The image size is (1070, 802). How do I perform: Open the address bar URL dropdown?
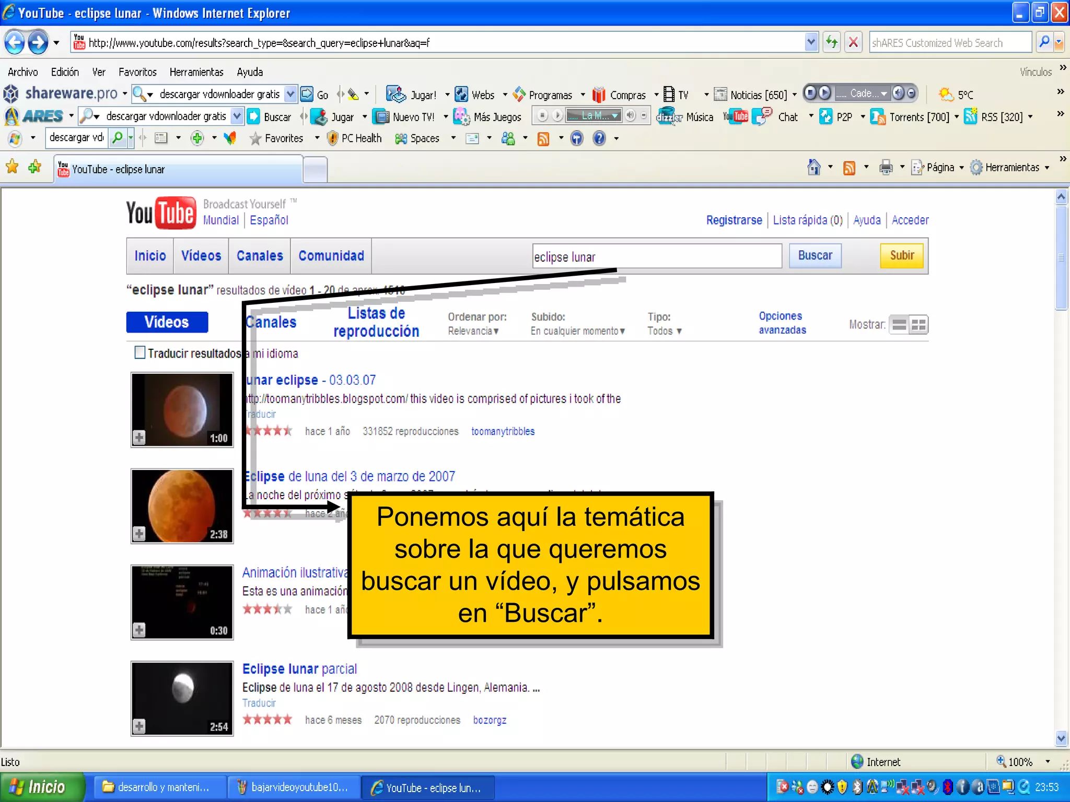click(x=811, y=42)
